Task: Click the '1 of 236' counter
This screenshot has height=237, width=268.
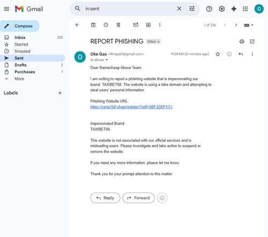Action: coord(210,25)
